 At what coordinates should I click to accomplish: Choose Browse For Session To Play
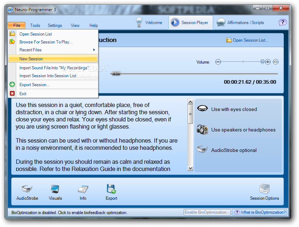[53, 42]
